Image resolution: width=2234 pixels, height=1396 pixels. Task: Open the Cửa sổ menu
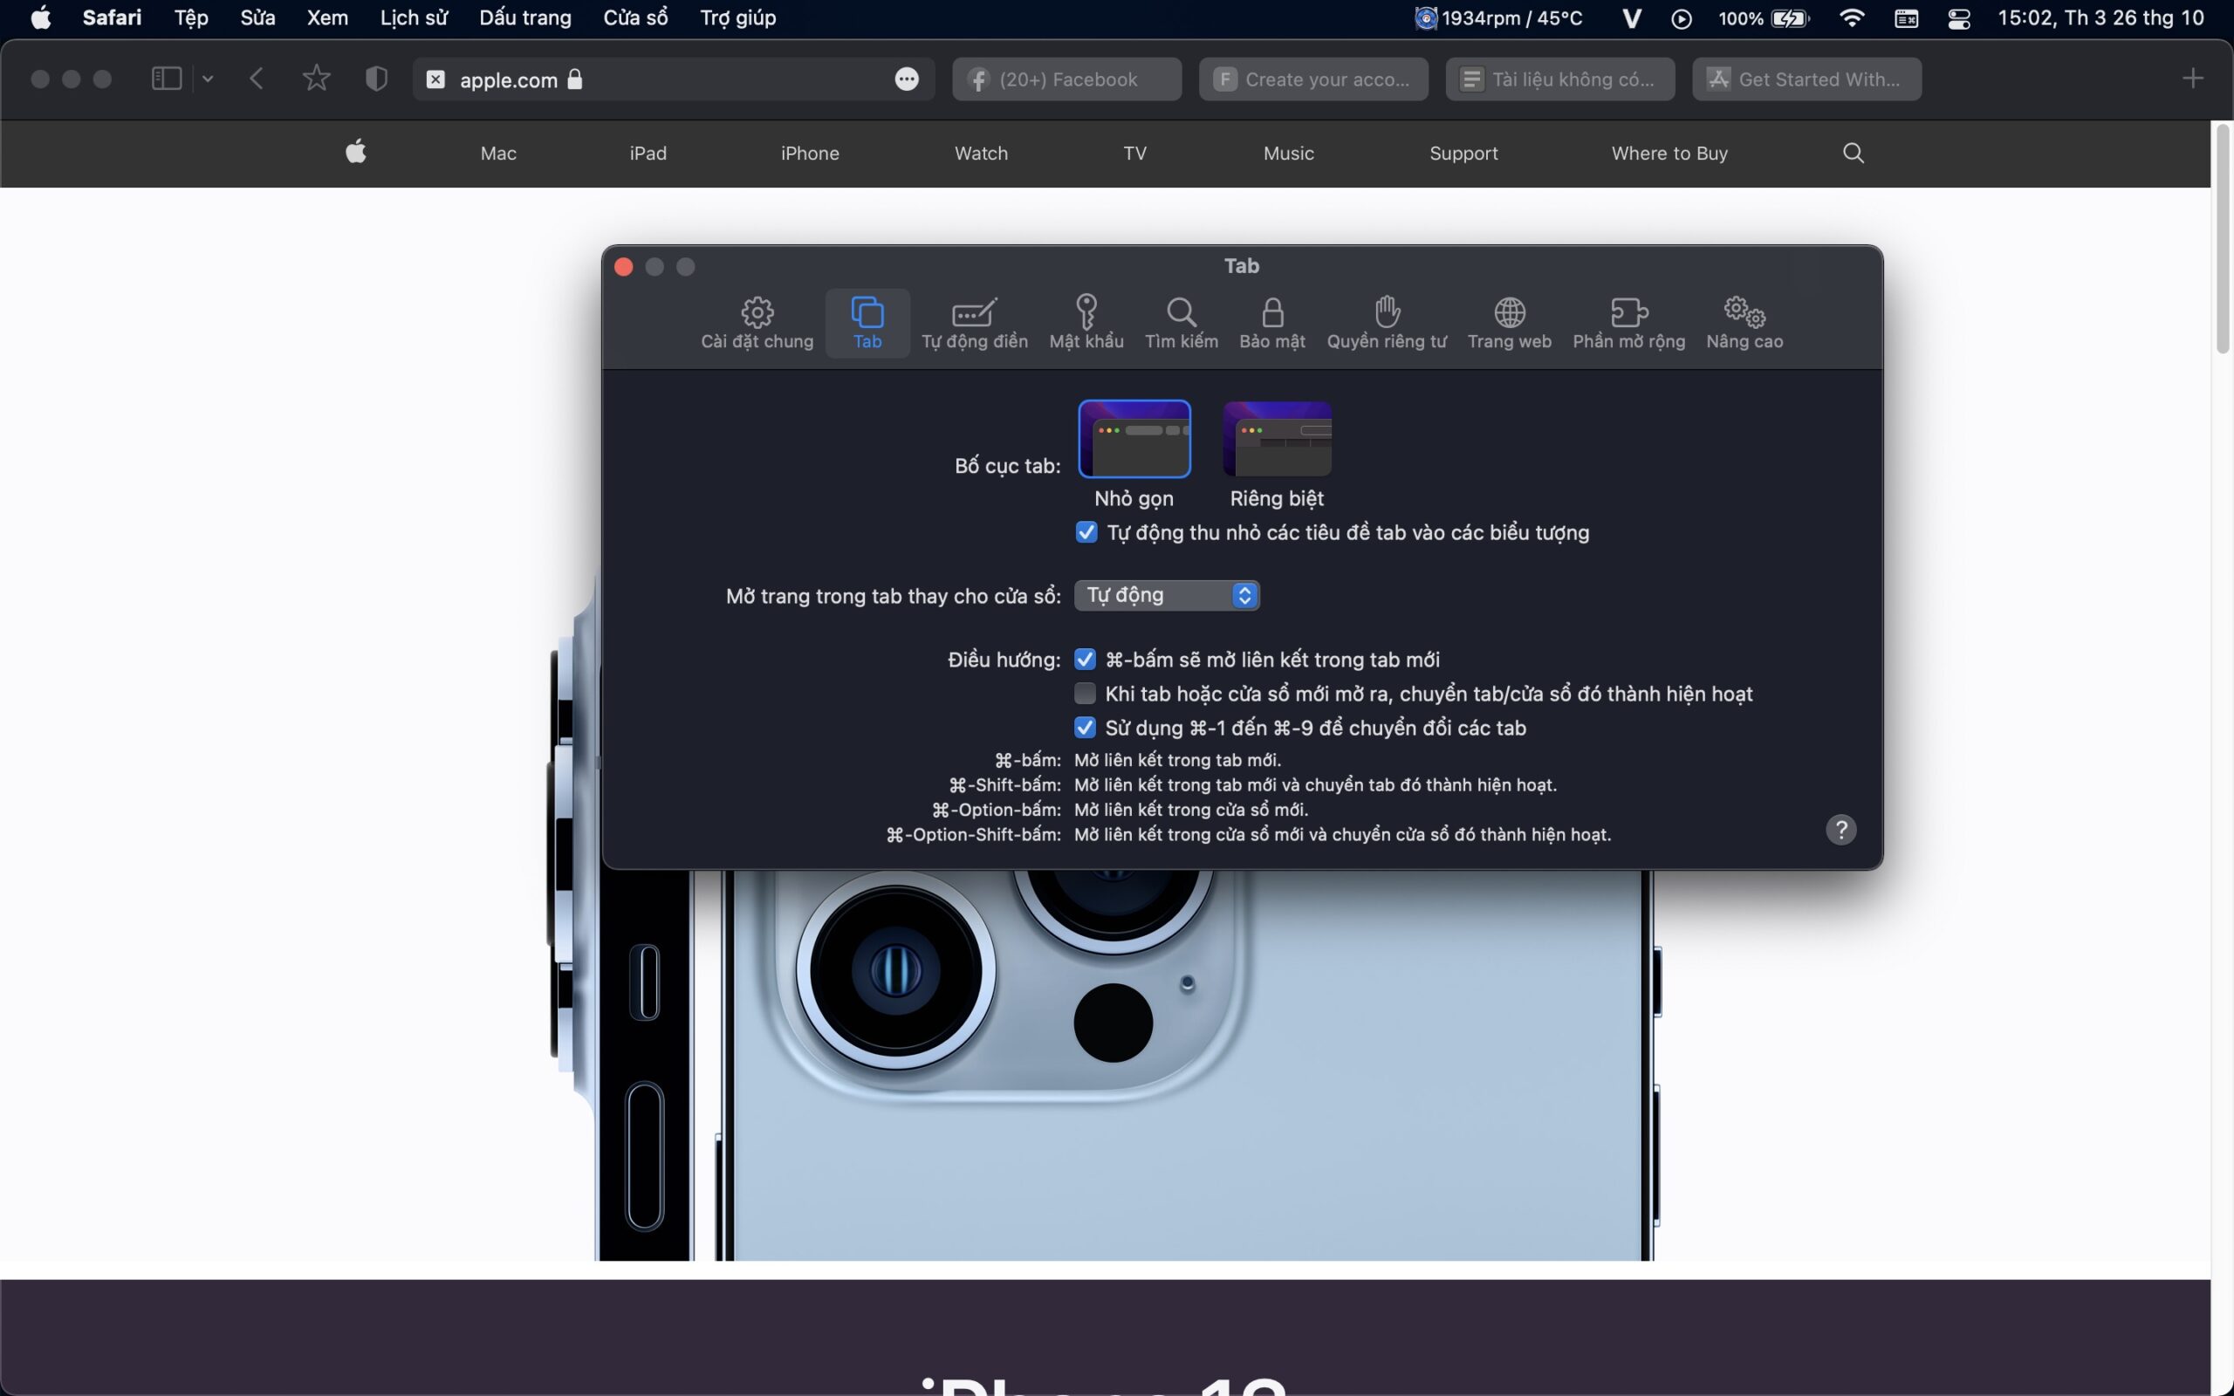(635, 17)
